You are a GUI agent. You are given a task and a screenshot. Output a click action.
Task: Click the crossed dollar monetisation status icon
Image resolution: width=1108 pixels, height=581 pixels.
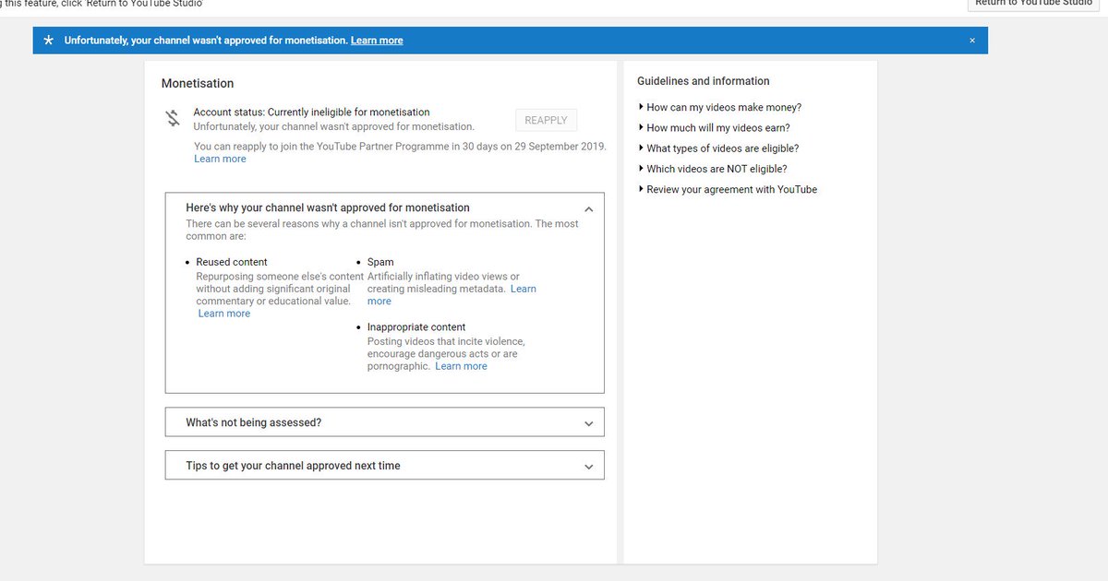[x=173, y=118]
